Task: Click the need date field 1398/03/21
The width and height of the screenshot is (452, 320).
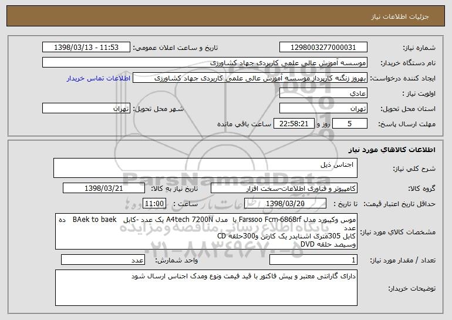Action: pos(104,188)
